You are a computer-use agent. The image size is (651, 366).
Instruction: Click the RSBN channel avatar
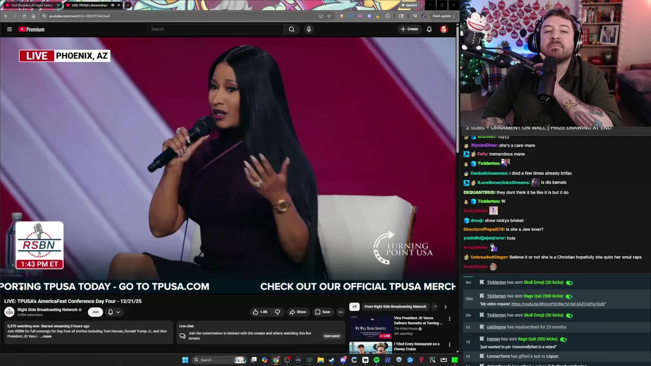[x=9, y=312]
